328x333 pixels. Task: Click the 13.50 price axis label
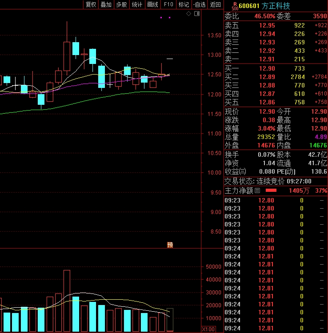pos(214,36)
